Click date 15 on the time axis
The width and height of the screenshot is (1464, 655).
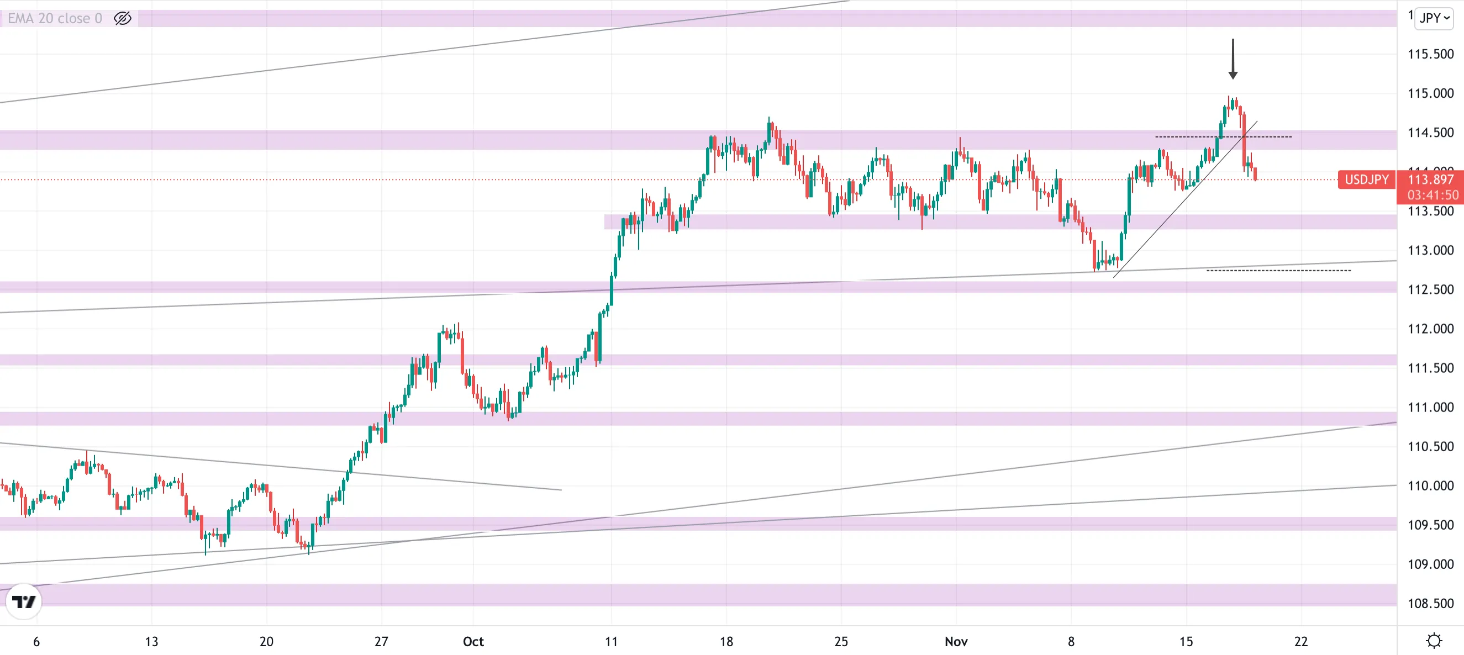click(1186, 641)
